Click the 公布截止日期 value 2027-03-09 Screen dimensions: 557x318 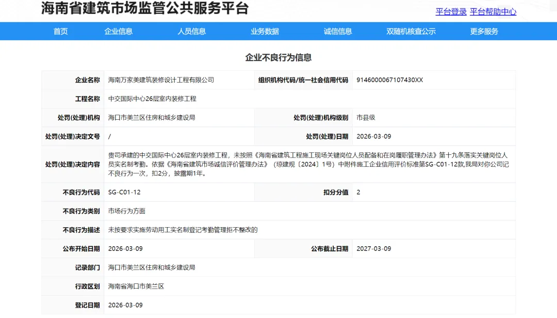coord(374,249)
